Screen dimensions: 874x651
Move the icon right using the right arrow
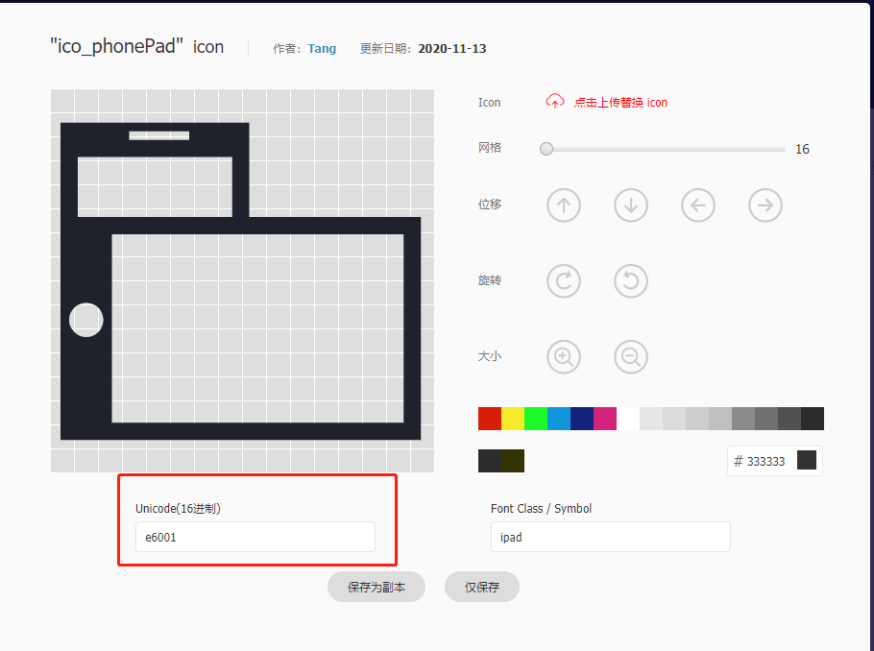click(765, 205)
